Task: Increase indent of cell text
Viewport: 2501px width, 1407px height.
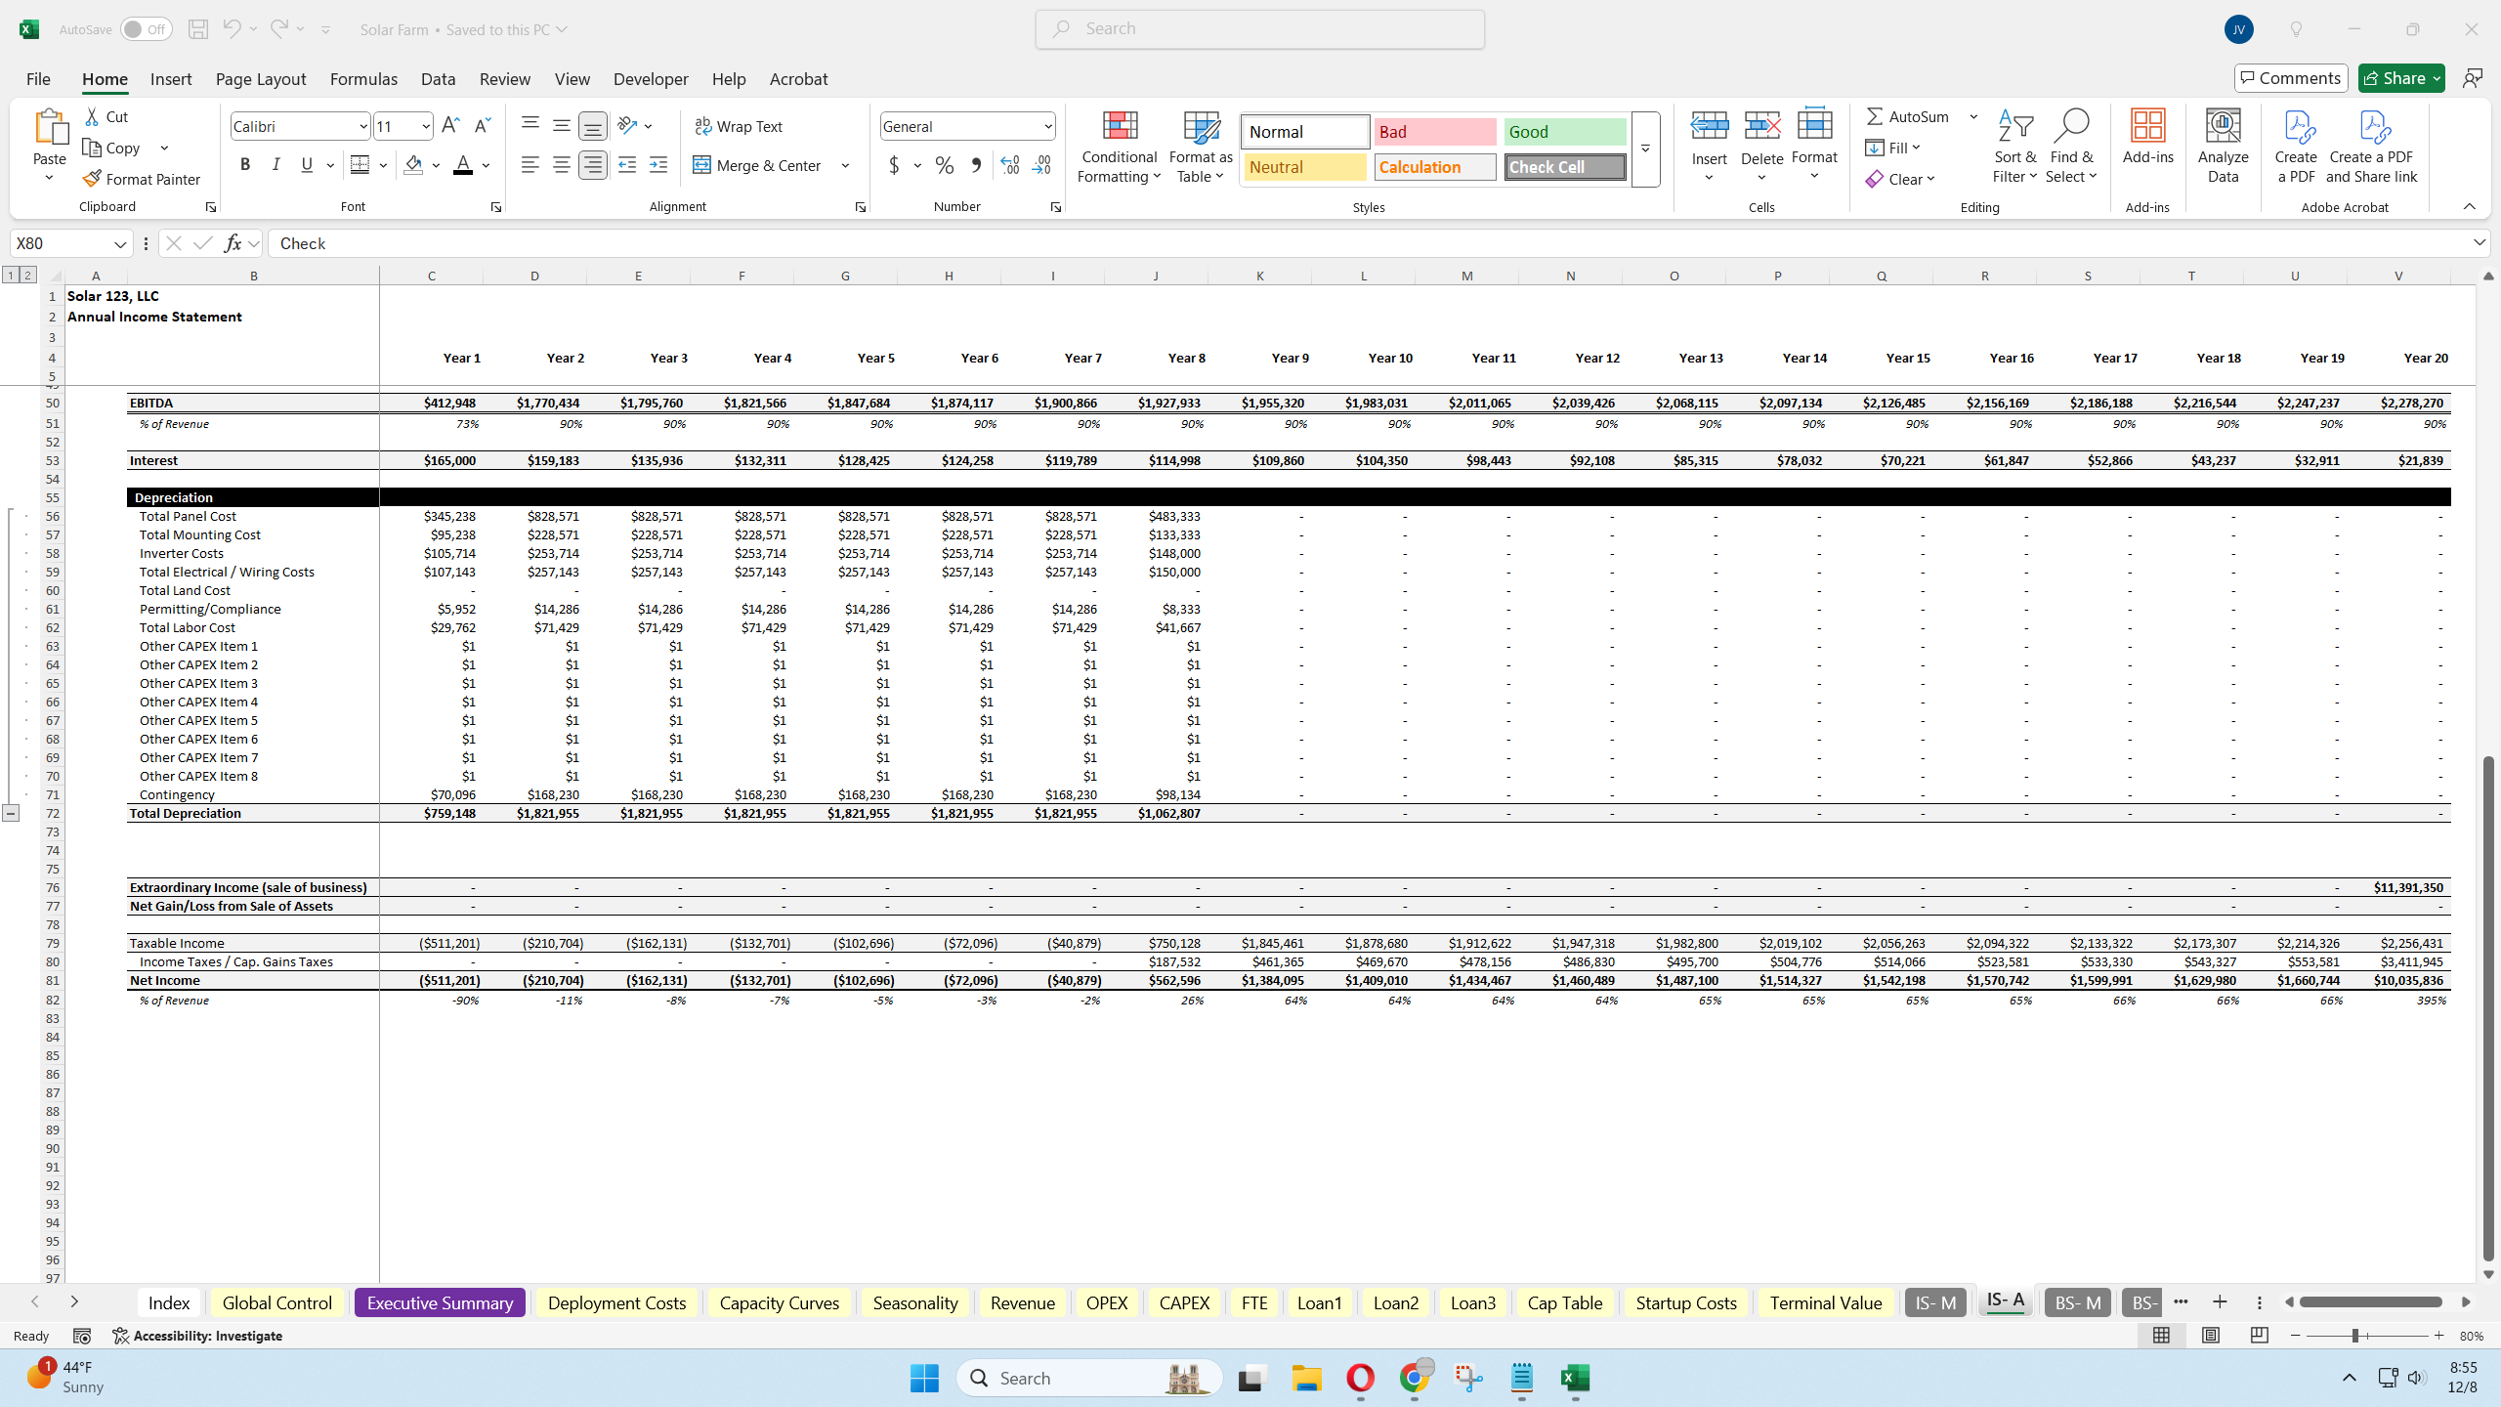Action: click(x=658, y=165)
